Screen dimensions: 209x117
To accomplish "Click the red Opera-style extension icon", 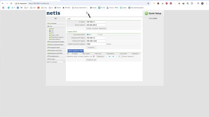I will tap(171, 4).
